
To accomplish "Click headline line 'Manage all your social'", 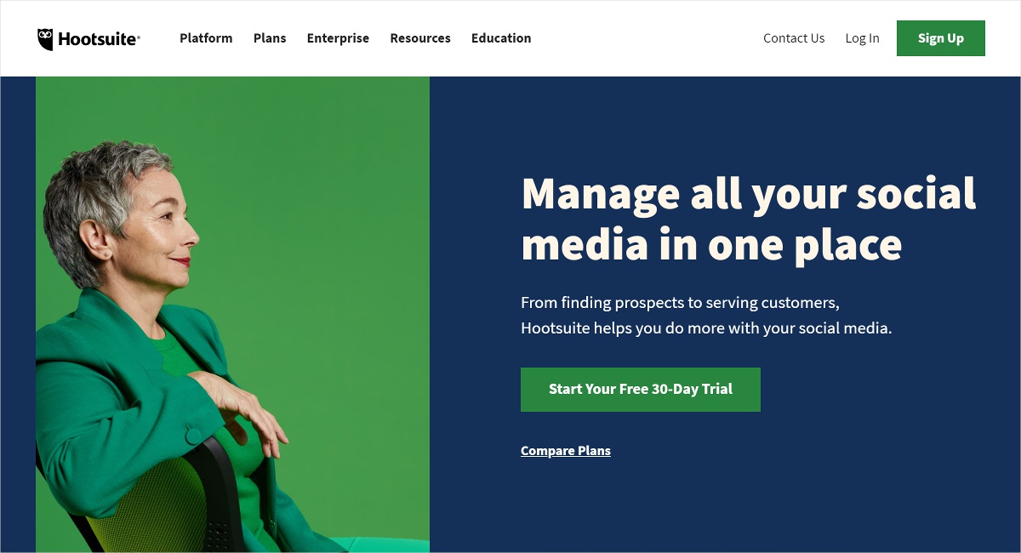I will click(749, 193).
